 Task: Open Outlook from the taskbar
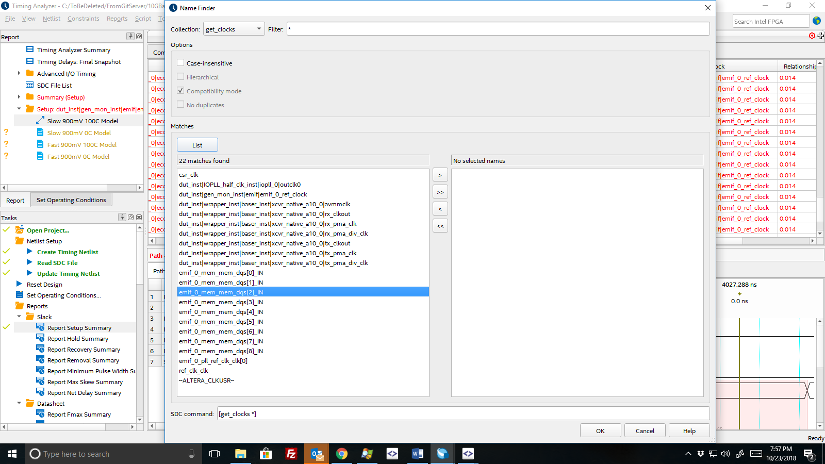click(317, 454)
